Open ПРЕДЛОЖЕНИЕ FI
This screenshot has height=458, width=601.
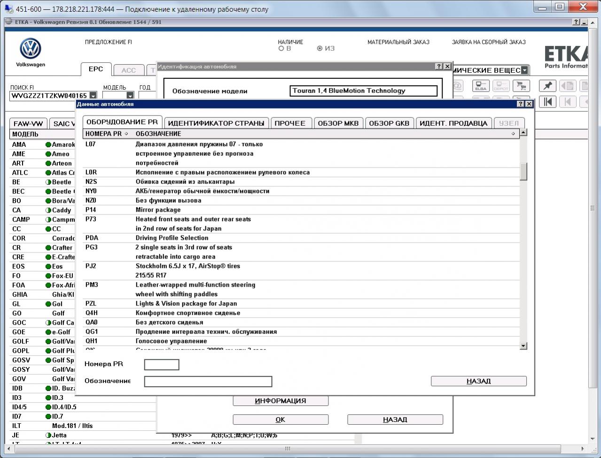click(109, 42)
